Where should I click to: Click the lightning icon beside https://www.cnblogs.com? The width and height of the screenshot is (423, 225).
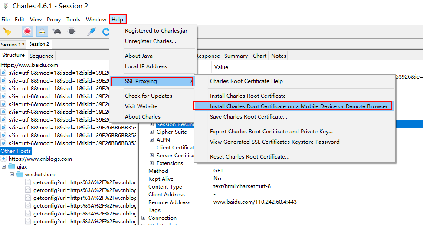pyautogui.click(x=3, y=159)
